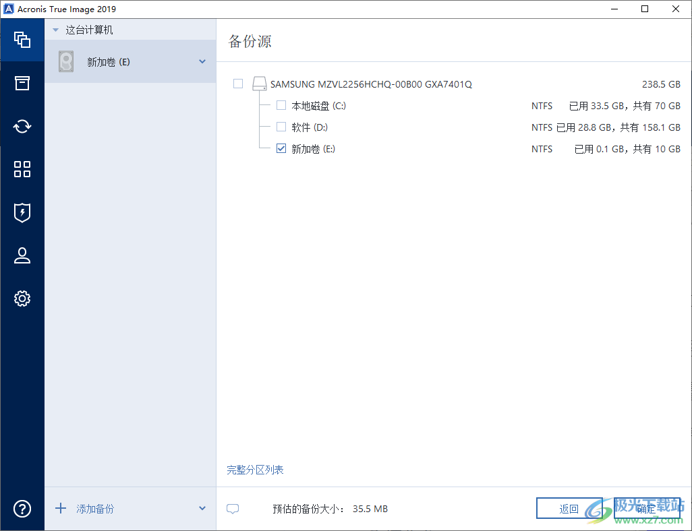Click the plus icon beside 添加备份
This screenshot has height=531, width=692.
(x=61, y=509)
